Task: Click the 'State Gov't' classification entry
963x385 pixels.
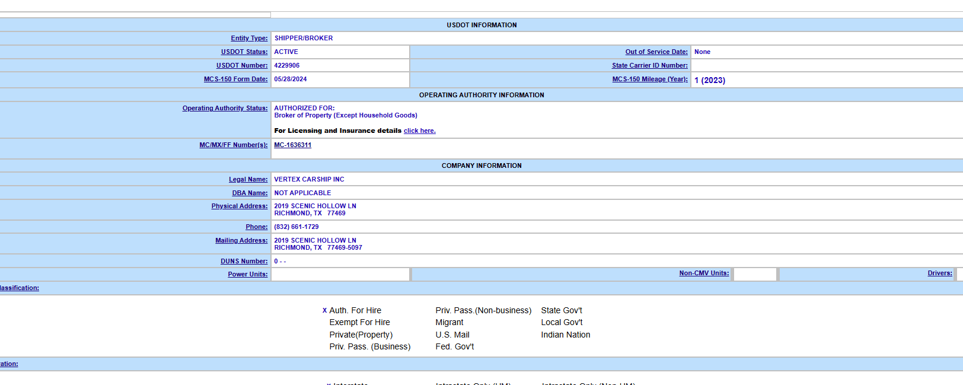Action: click(562, 310)
